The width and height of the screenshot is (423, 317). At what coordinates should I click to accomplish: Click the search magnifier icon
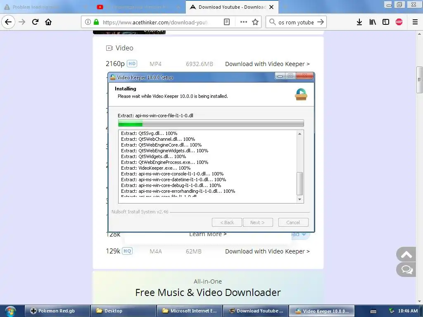(x=273, y=22)
